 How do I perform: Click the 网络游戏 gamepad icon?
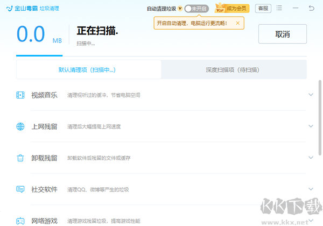pos(20,221)
